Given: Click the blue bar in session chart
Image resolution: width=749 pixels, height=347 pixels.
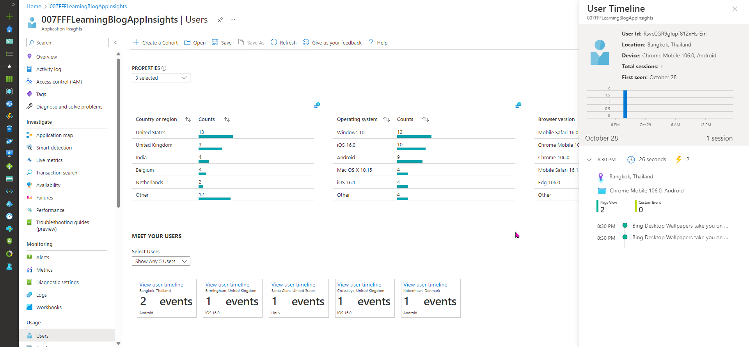Looking at the screenshot, I should (625, 104).
